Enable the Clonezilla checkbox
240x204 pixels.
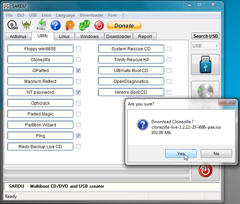(x=78, y=60)
